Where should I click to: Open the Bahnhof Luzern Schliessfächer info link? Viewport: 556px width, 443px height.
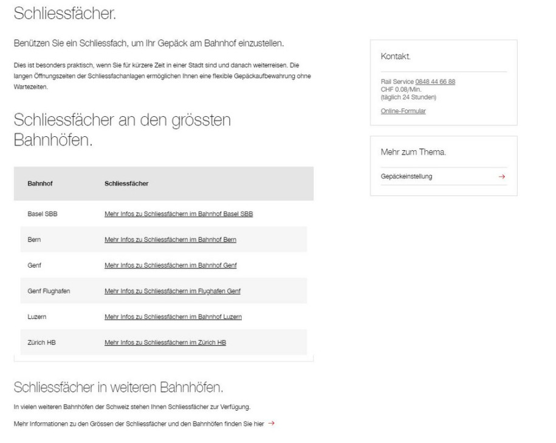[x=173, y=316]
